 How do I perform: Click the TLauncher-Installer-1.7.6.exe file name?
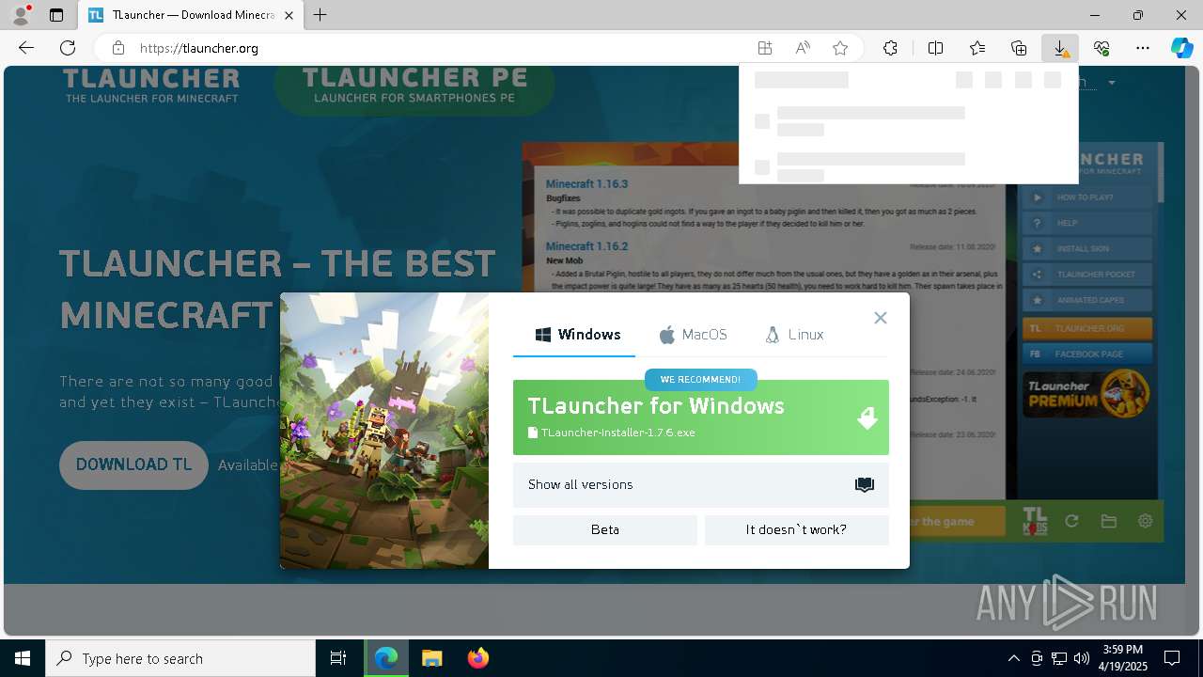tap(617, 433)
